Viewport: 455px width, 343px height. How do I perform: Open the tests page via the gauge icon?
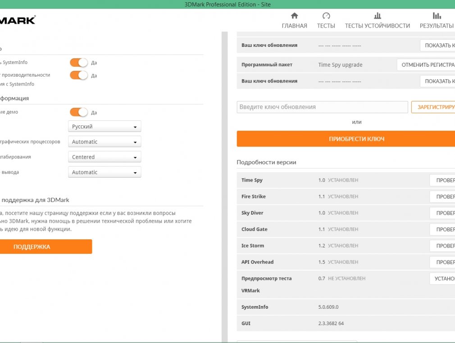click(x=326, y=16)
